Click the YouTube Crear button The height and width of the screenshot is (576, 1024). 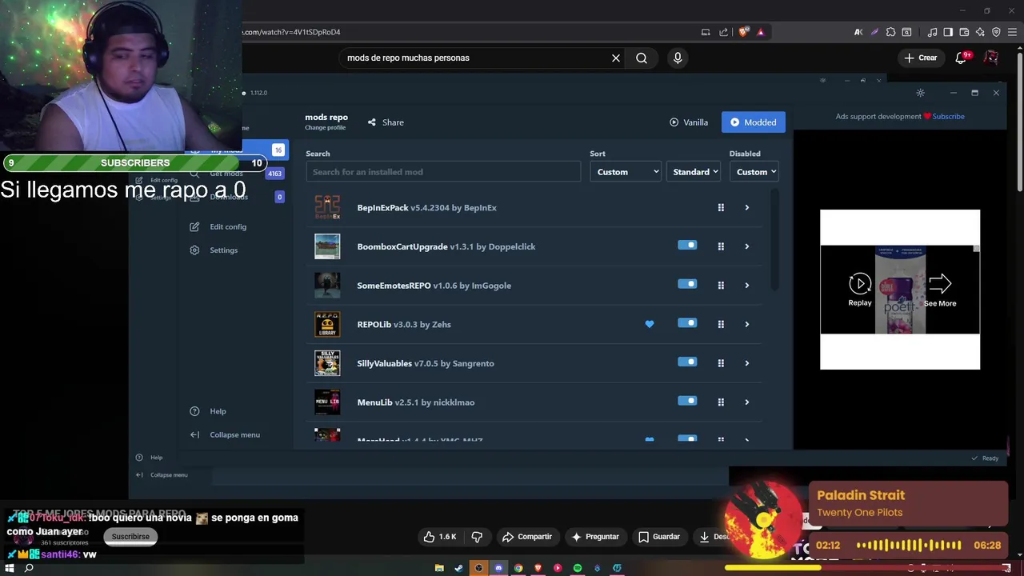point(920,58)
